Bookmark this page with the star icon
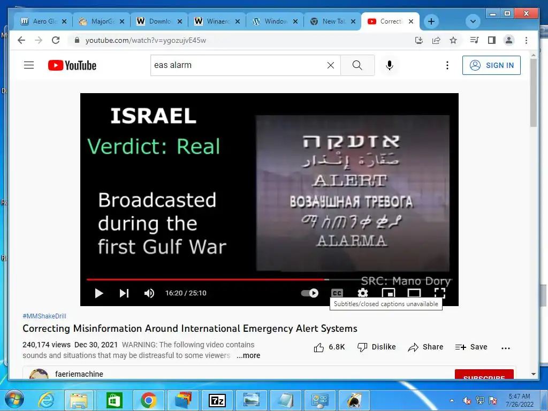The width and height of the screenshot is (548, 411). [x=453, y=40]
